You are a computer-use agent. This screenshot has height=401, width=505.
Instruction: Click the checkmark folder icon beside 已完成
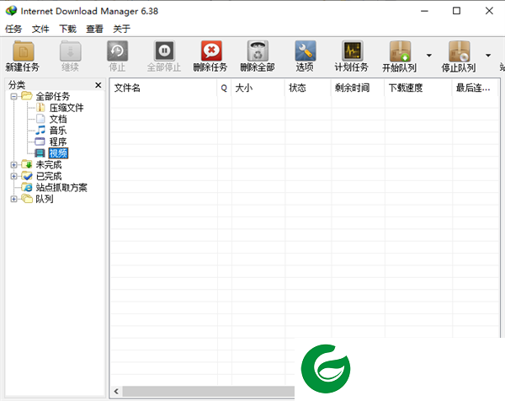click(x=27, y=176)
